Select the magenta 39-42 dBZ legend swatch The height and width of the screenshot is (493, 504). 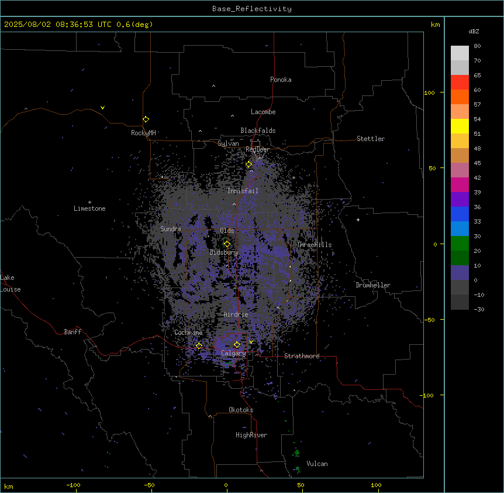460,185
